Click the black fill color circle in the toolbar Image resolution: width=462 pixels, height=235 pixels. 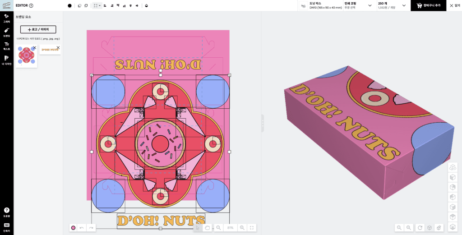point(69,5)
